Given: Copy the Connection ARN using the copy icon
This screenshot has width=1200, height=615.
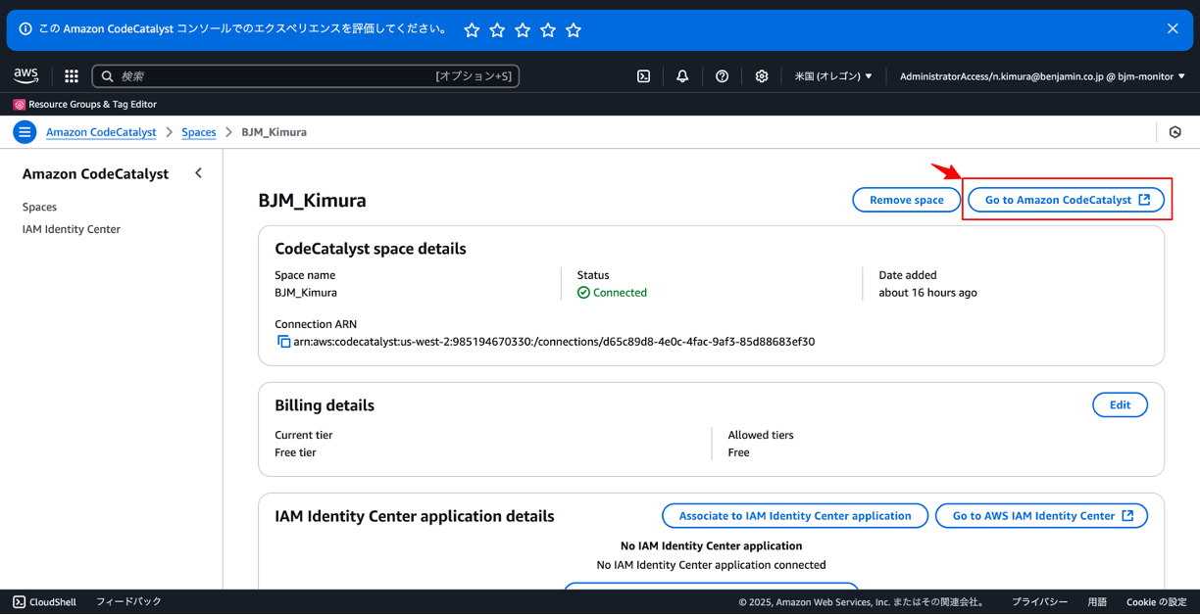Looking at the screenshot, I should [x=284, y=342].
